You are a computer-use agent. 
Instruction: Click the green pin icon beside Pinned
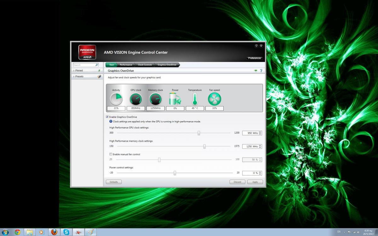point(99,71)
